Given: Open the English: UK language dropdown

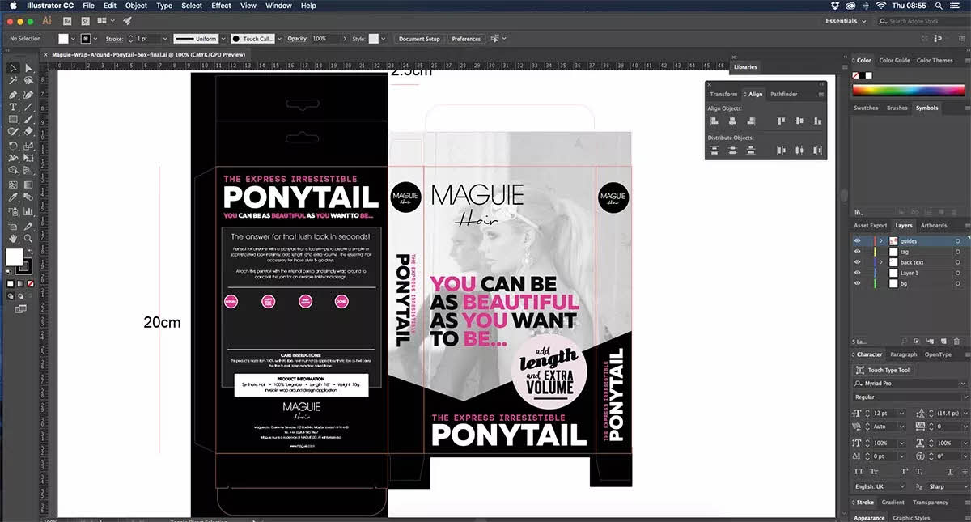Looking at the screenshot, I should 901,486.
